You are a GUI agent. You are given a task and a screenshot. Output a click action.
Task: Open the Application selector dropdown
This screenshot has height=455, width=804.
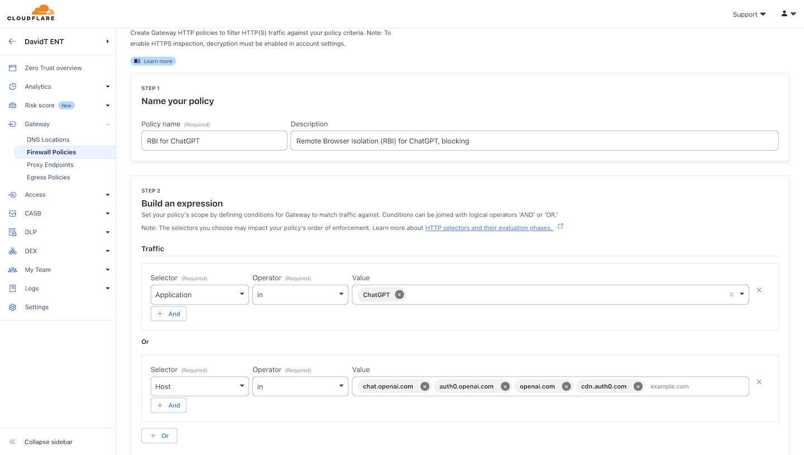coord(200,295)
